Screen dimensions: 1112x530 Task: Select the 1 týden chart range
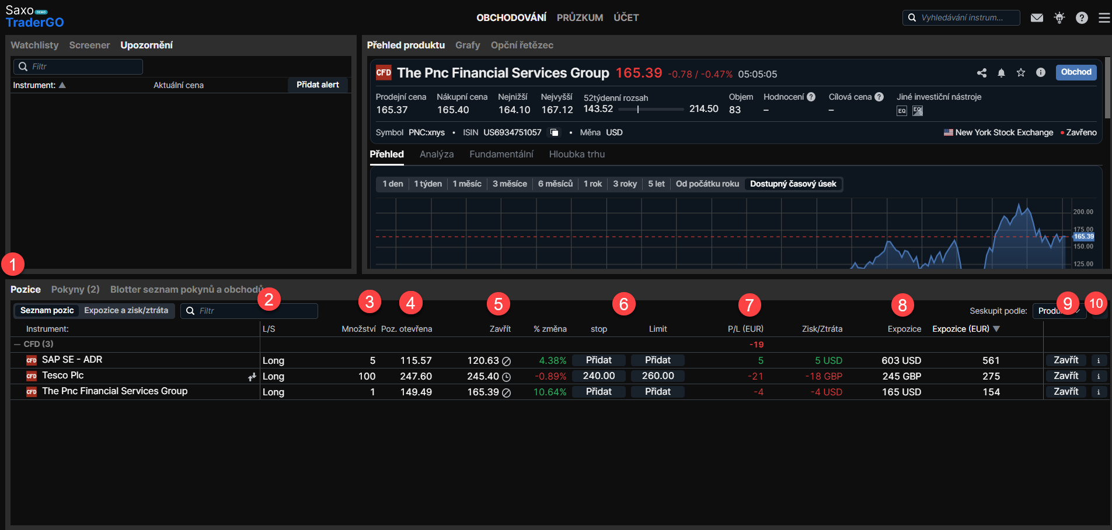click(428, 184)
